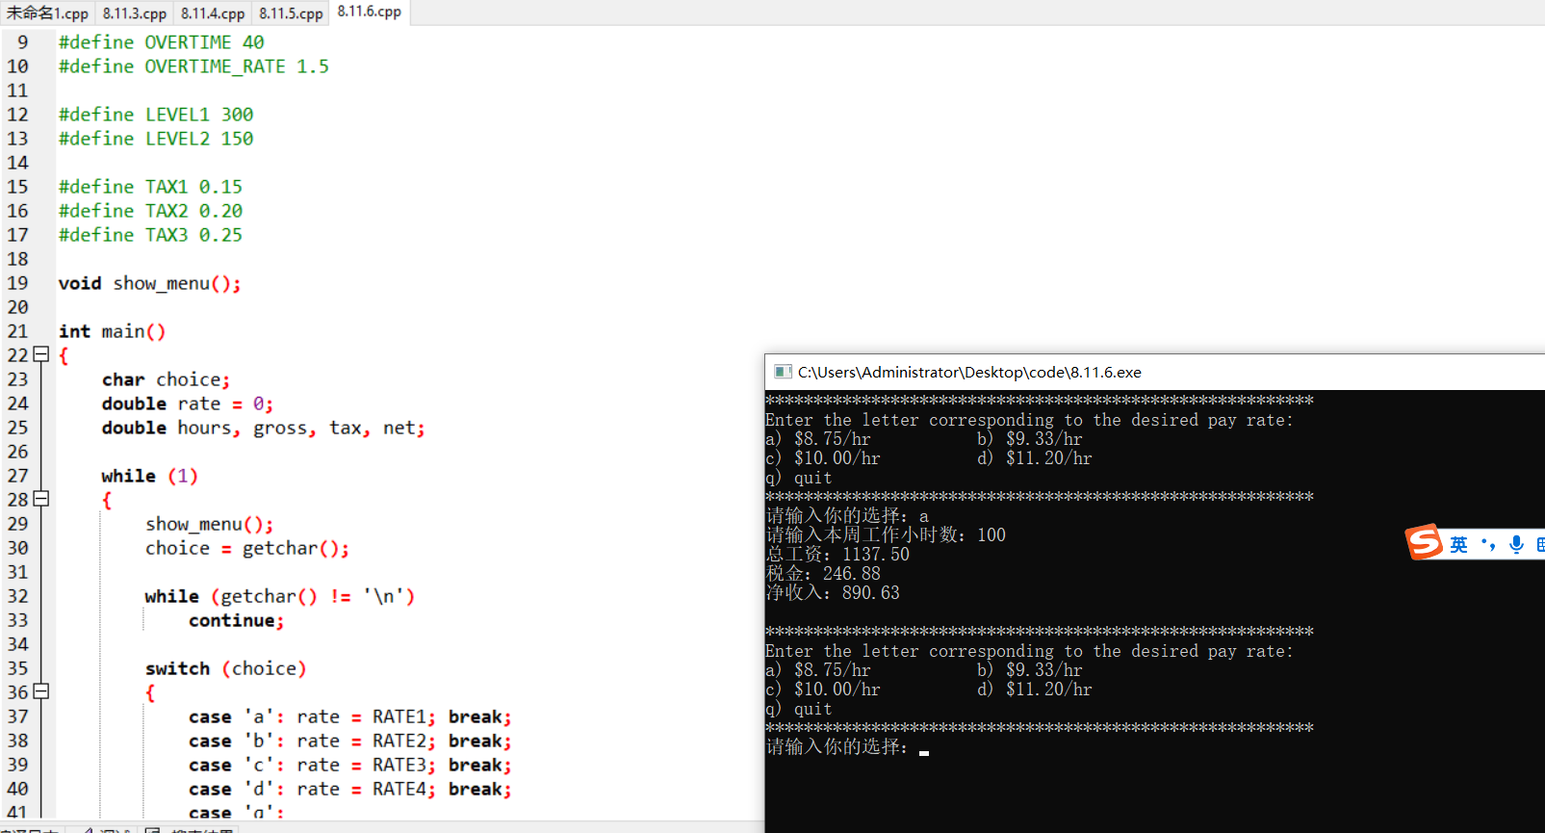
Task: Click the 'double hours, gross, tax, net;' line
Action: click(x=263, y=428)
